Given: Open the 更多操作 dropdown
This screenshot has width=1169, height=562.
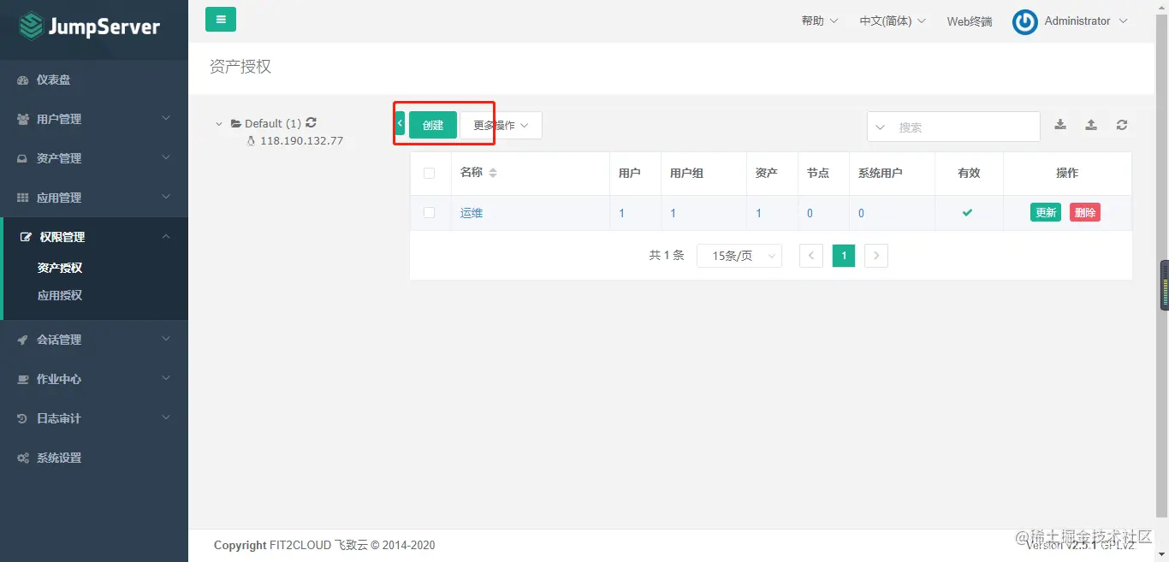Looking at the screenshot, I should pos(501,125).
